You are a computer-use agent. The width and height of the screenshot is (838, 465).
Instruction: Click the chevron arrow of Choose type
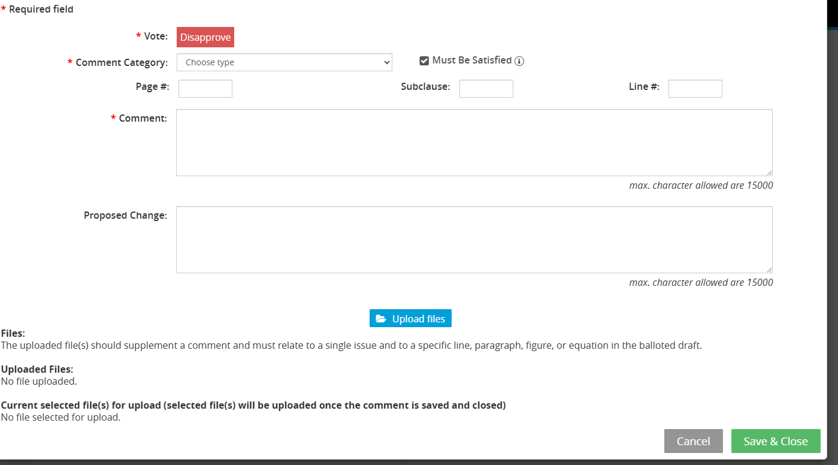(386, 62)
